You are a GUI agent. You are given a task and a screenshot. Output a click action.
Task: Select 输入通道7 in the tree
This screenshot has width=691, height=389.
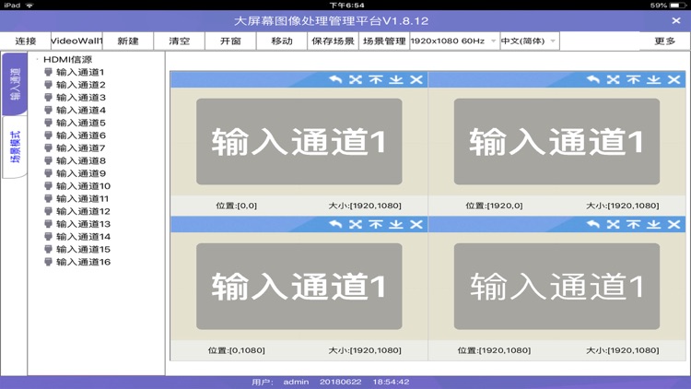tap(81, 147)
